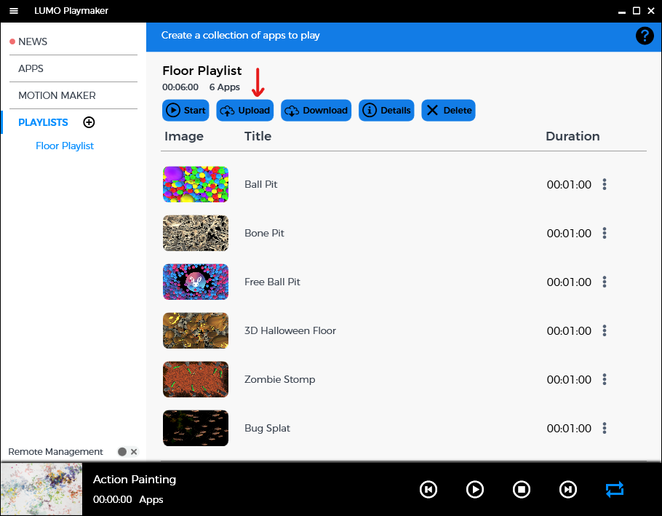Image resolution: width=662 pixels, height=516 pixels.
Task: Open options menu for Zombie Stomp
Action: click(605, 380)
